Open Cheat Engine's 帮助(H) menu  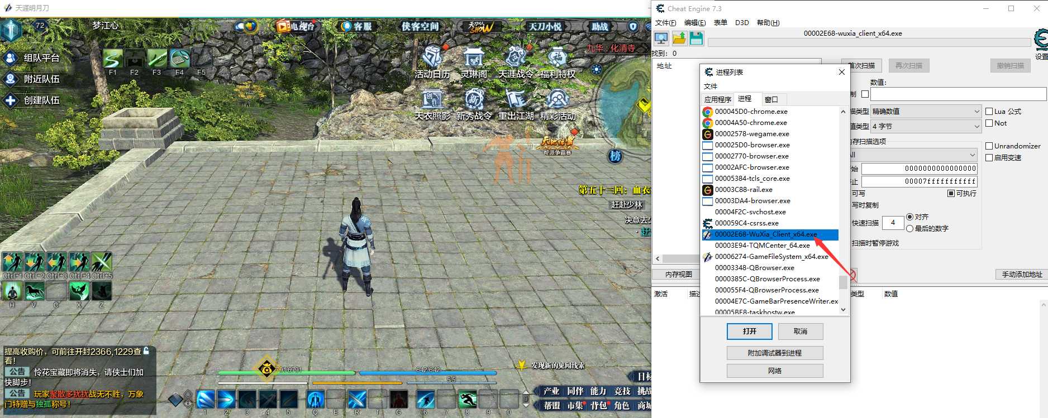[768, 23]
